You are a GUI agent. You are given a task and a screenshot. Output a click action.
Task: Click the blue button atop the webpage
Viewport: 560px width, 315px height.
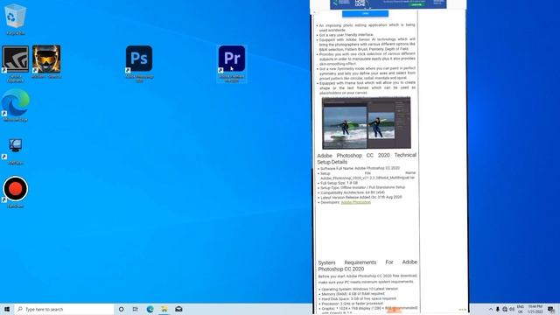pos(365,14)
